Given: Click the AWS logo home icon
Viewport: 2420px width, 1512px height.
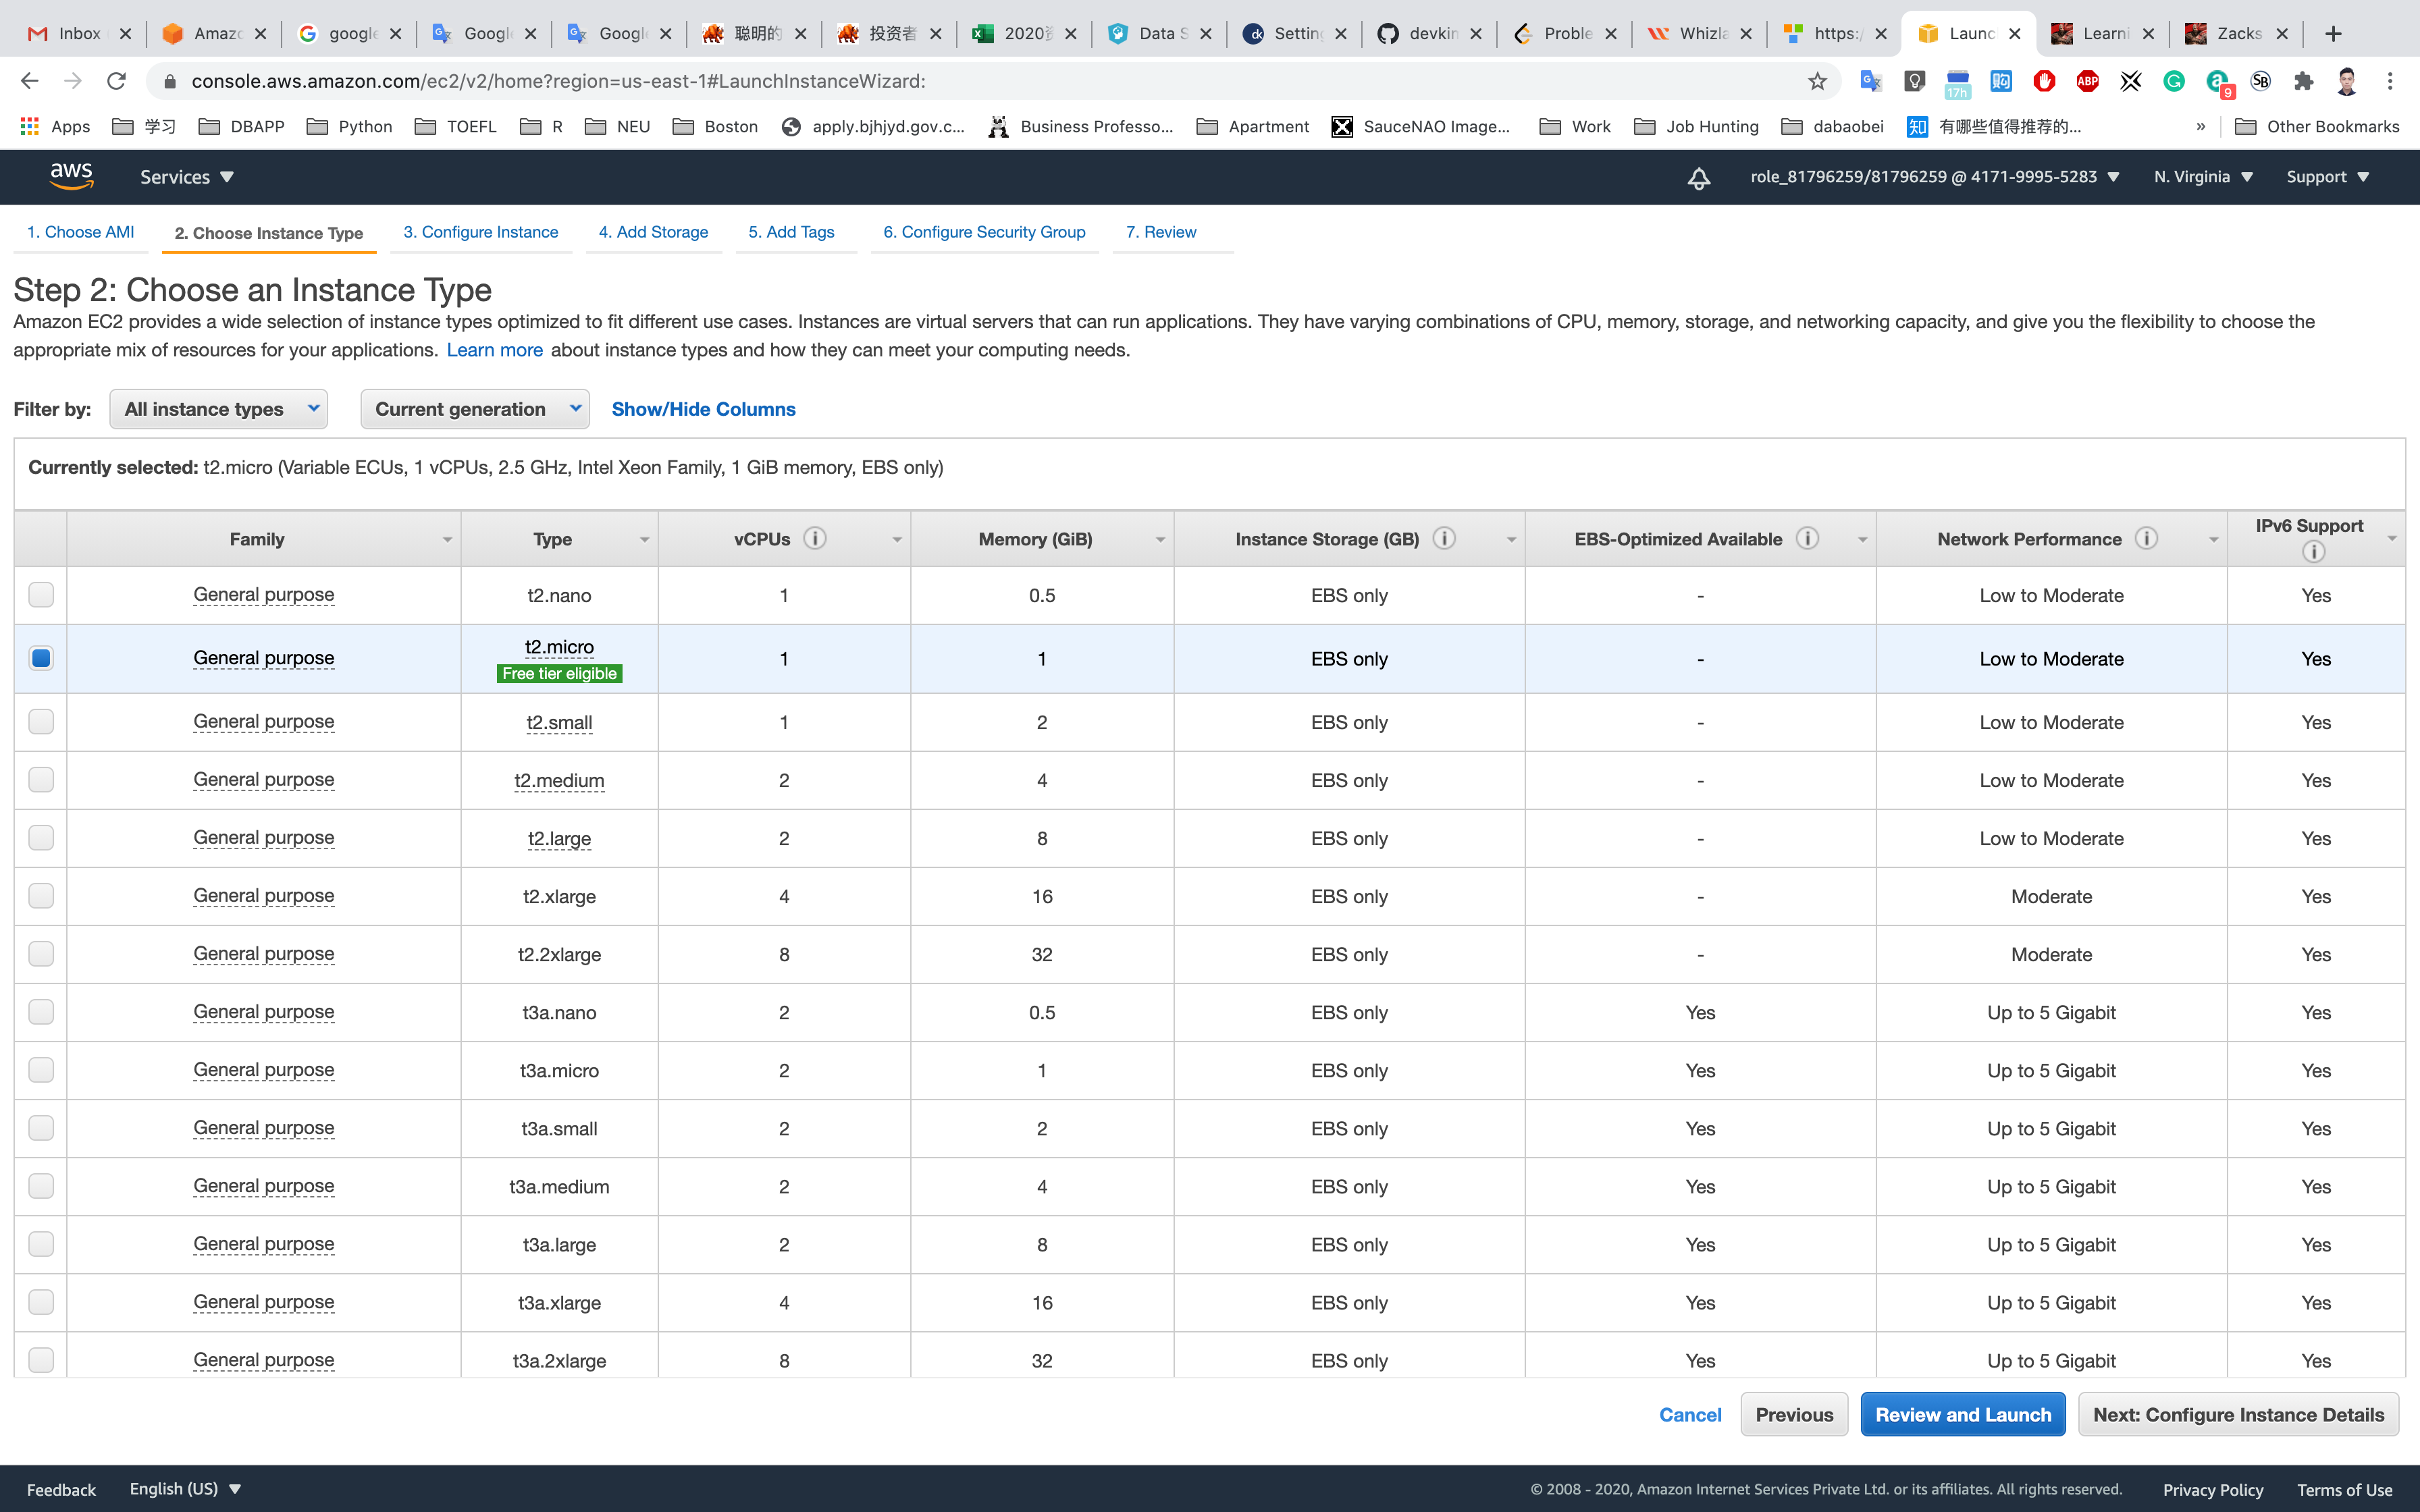Looking at the screenshot, I should [71, 176].
